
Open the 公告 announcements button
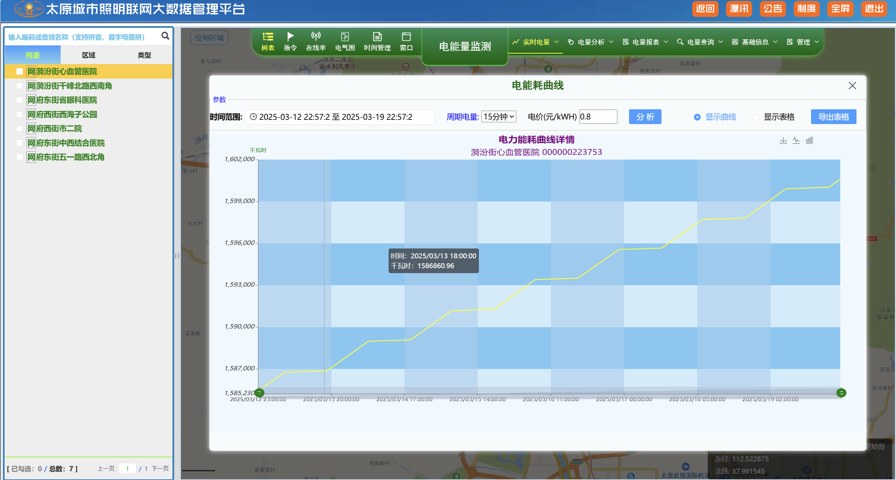click(x=773, y=9)
